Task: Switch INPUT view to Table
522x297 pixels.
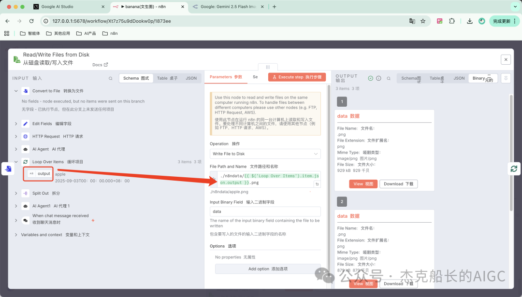Action: click(167, 78)
